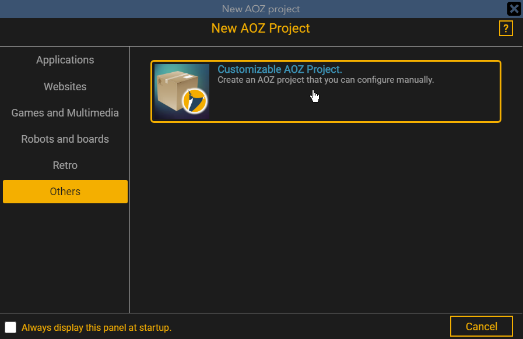523x339 pixels.
Task: Click the empty sidebar space below Others
Action: pos(65,256)
